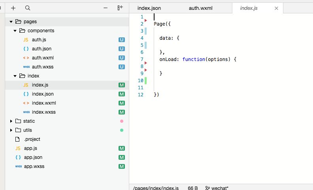Click the /pages/index/index.js path in status bar
The width and height of the screenshot is (313, 190).
coord(156,188)
